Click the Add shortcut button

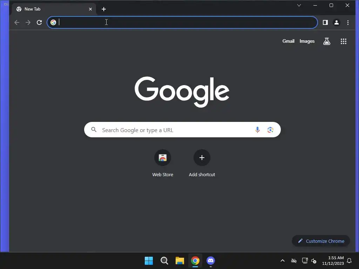point(202,163)
